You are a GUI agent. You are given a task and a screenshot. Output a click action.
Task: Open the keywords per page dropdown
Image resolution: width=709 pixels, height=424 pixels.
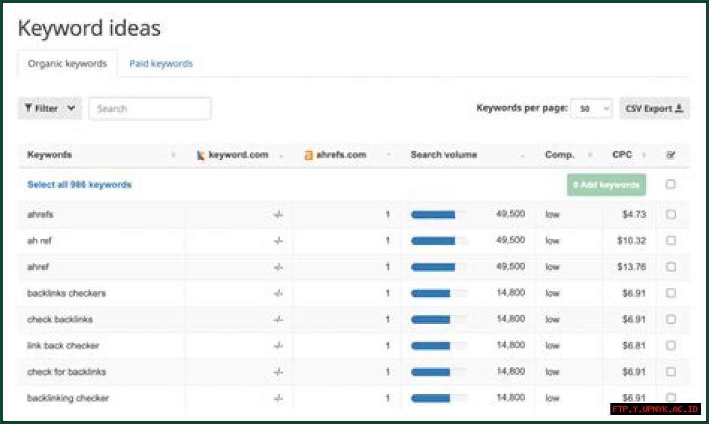tap(592, 108)
